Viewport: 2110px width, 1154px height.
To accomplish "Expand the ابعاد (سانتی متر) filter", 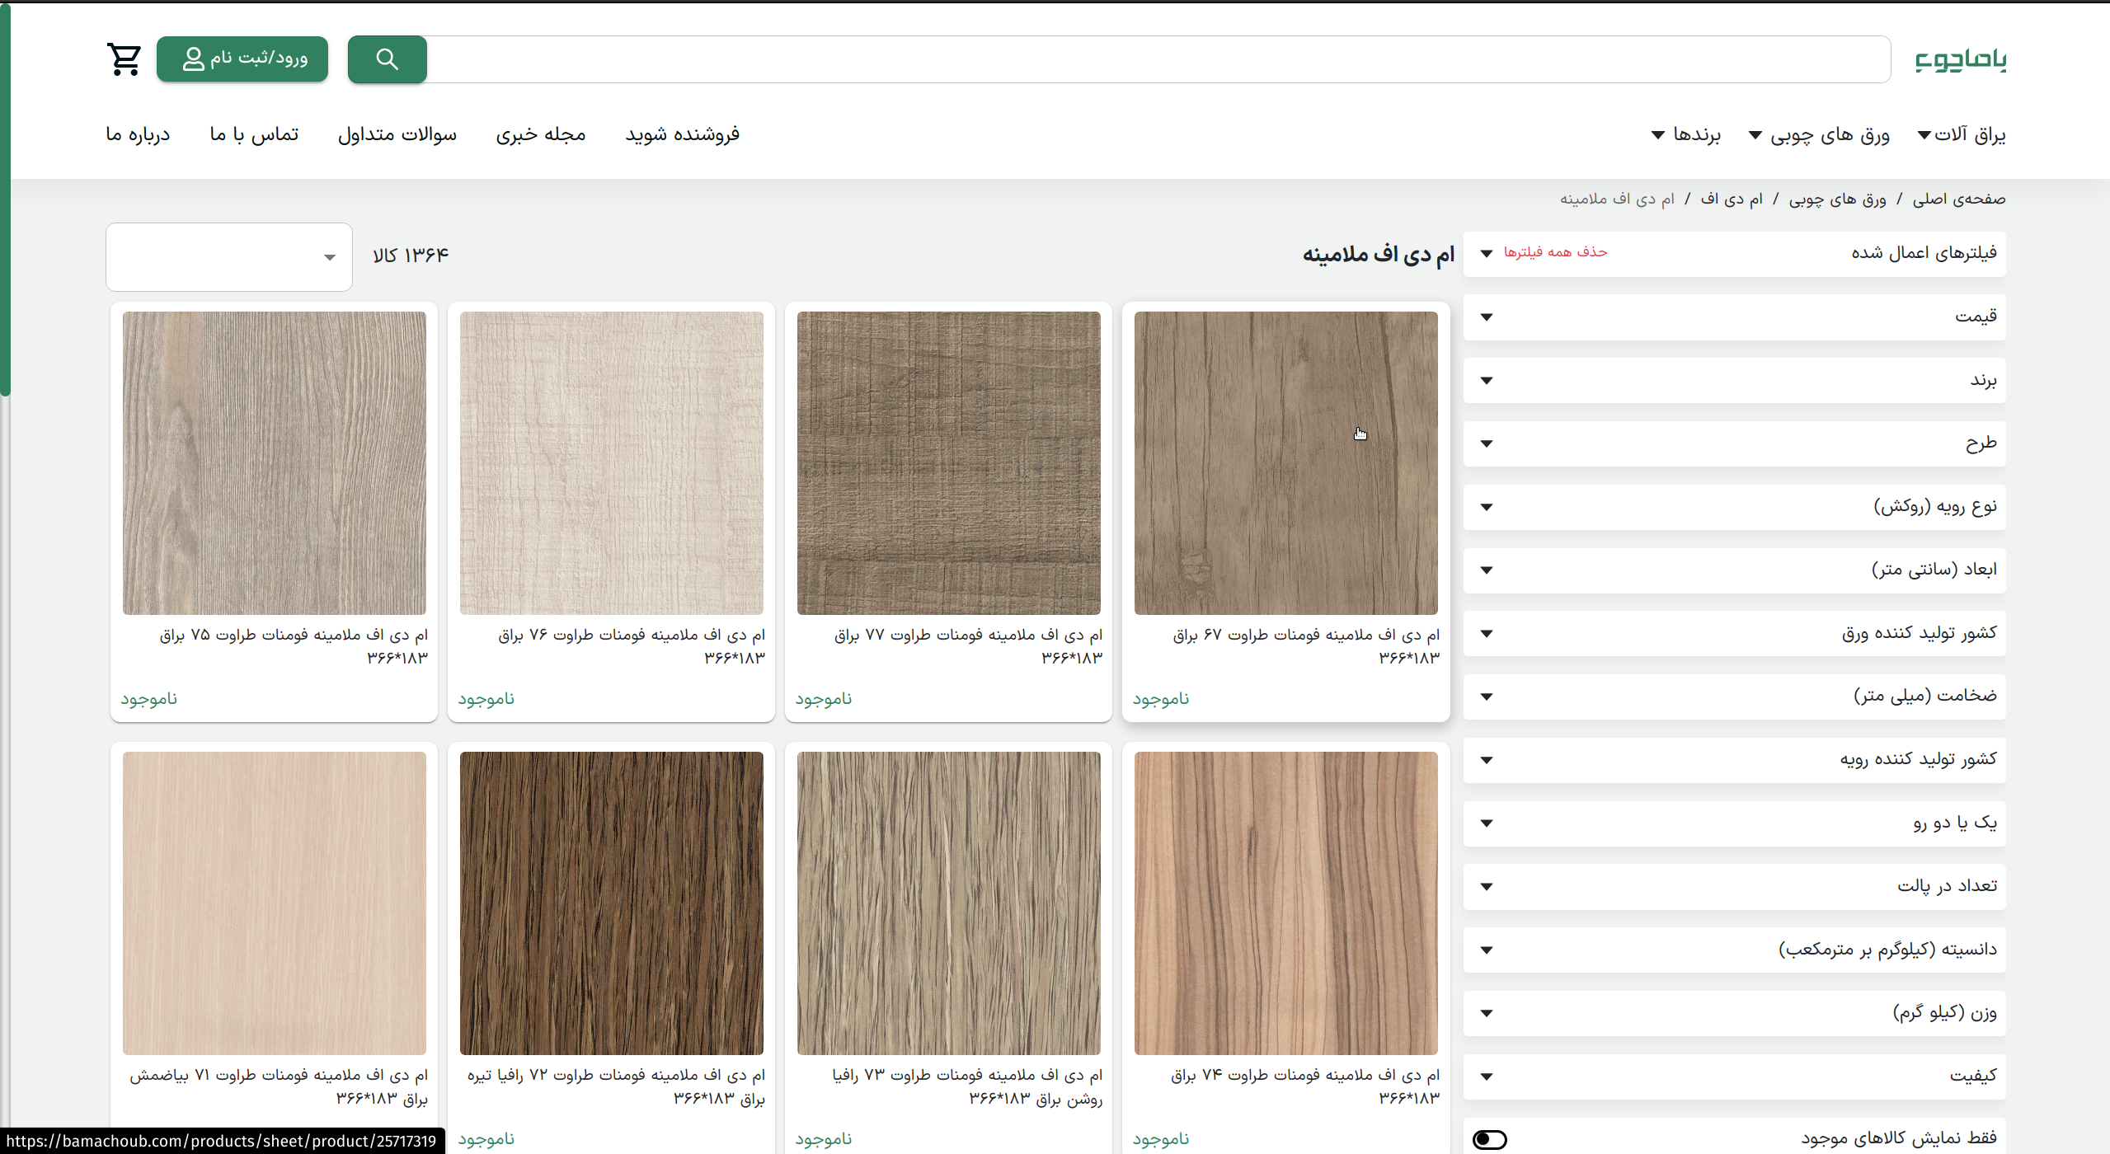I will tap(1735, 570).
